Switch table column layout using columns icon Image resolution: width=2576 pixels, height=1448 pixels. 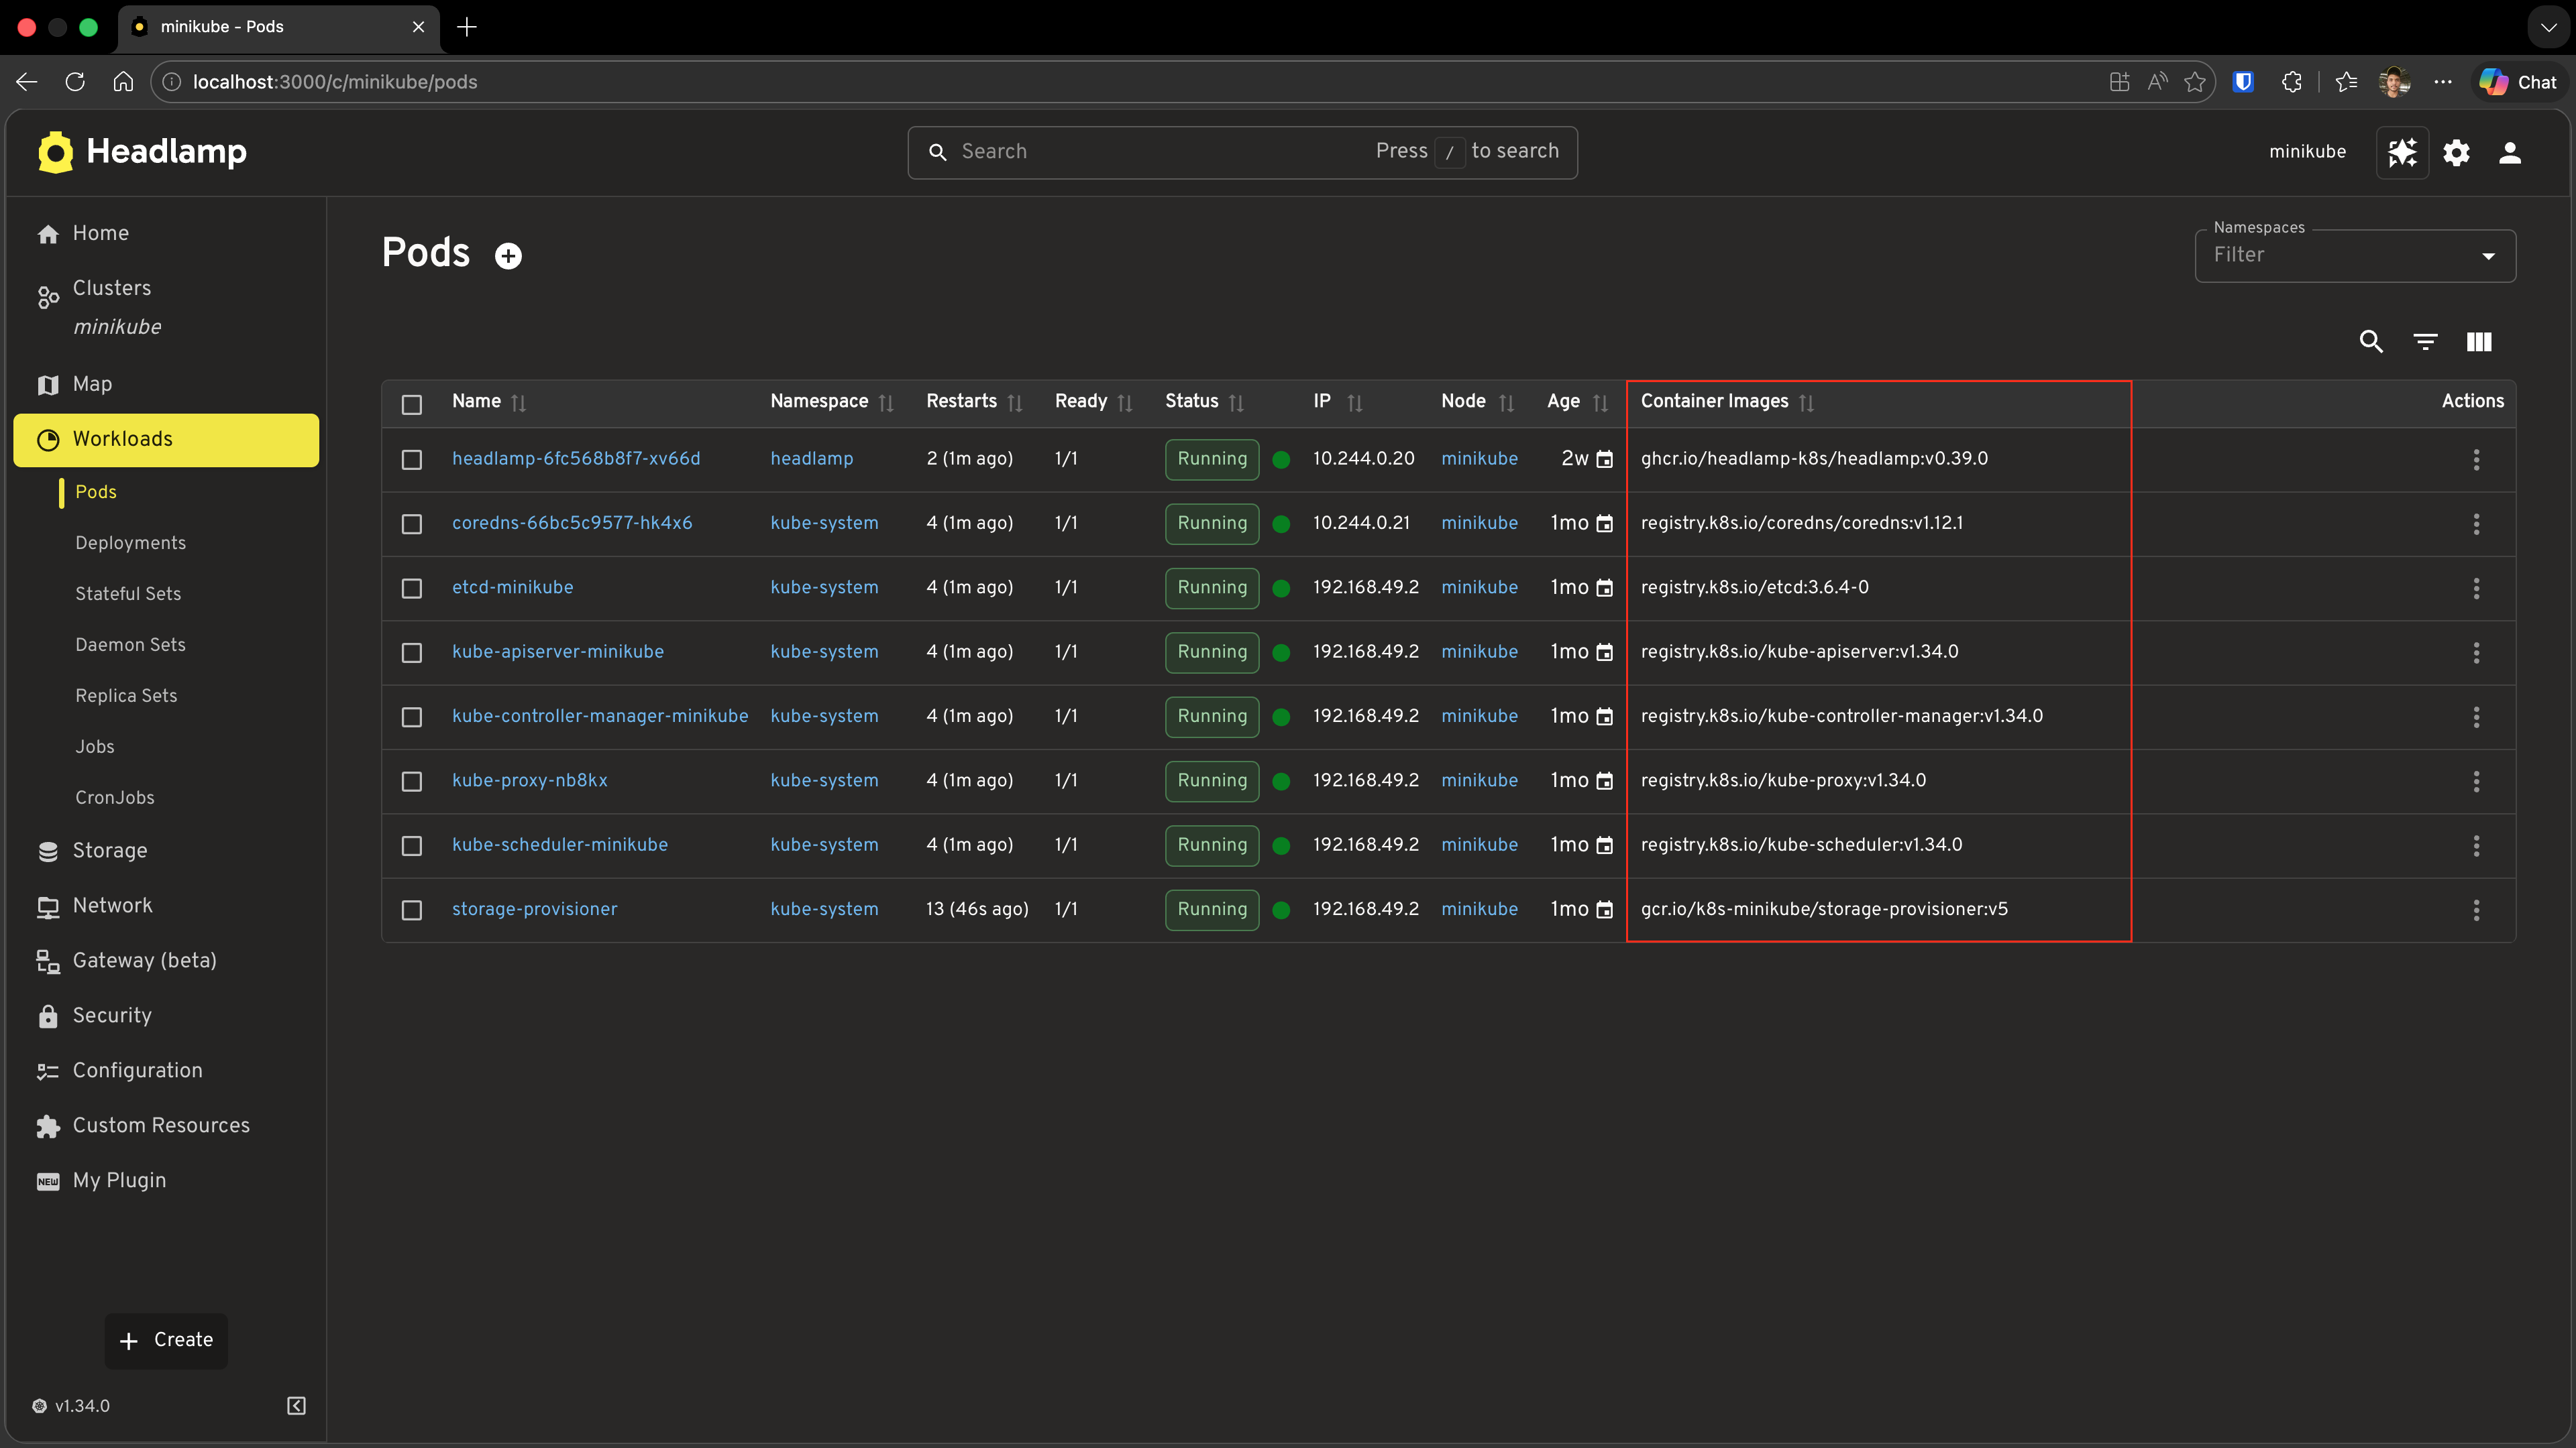(x=2479, y=342)
